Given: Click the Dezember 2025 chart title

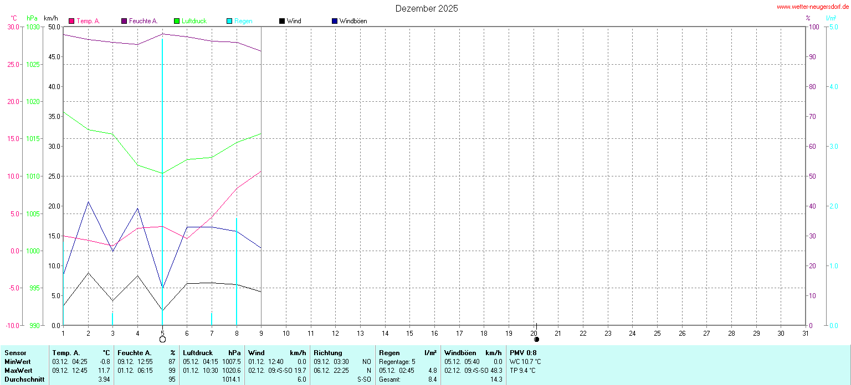Looking at the screenshot, I should tap(427, 9).
